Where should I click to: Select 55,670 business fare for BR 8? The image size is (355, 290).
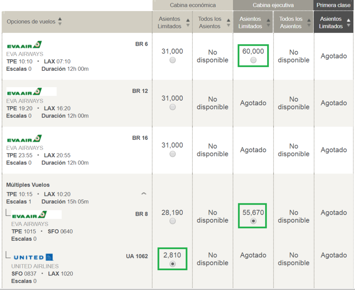pos(253,221)
